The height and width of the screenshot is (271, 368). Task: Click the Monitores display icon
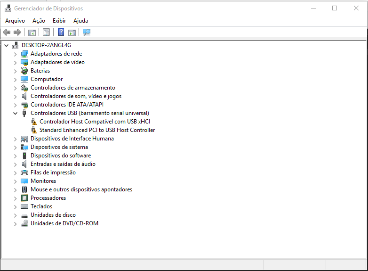[x=24, y=181]
